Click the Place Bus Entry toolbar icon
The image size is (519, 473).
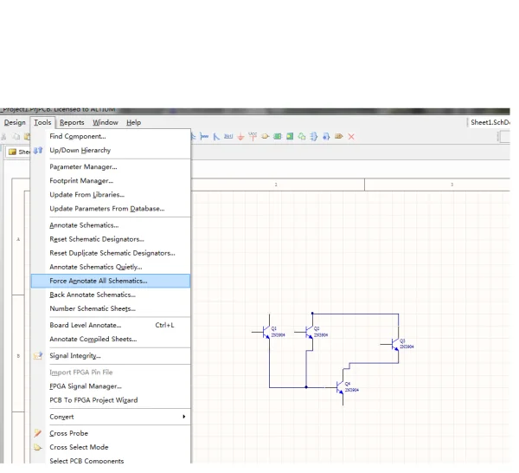click(x=216, y=137)
